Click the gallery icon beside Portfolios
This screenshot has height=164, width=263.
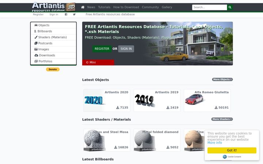point(36,61)
